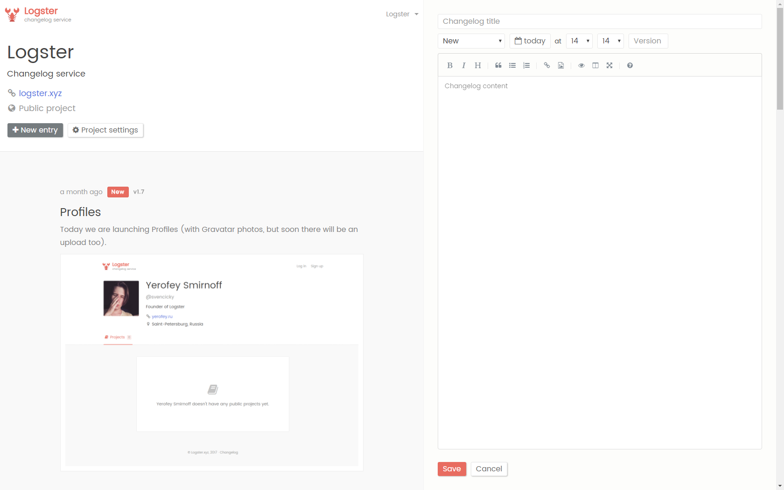Open the editor help with the question mark
This screenshot has width=784, height=490.
[x=630, y=65]
